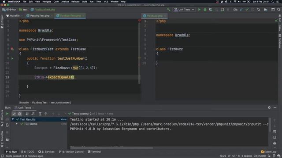
Task: Click the red error indicator atop left editor
Action: click(139, 21)
